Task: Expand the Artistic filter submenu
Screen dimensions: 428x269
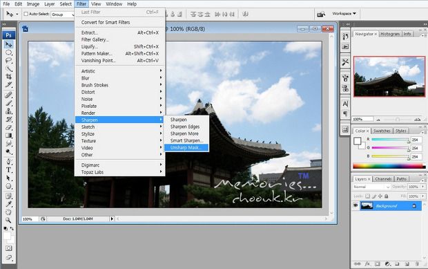Action: 120,71
